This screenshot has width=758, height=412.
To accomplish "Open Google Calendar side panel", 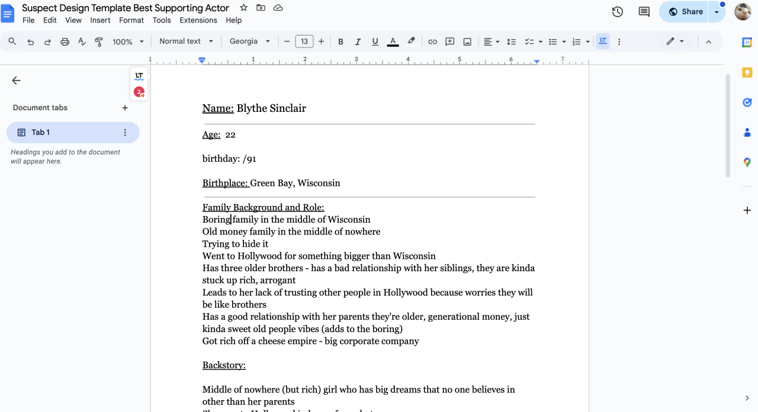I will click(747, 42).
